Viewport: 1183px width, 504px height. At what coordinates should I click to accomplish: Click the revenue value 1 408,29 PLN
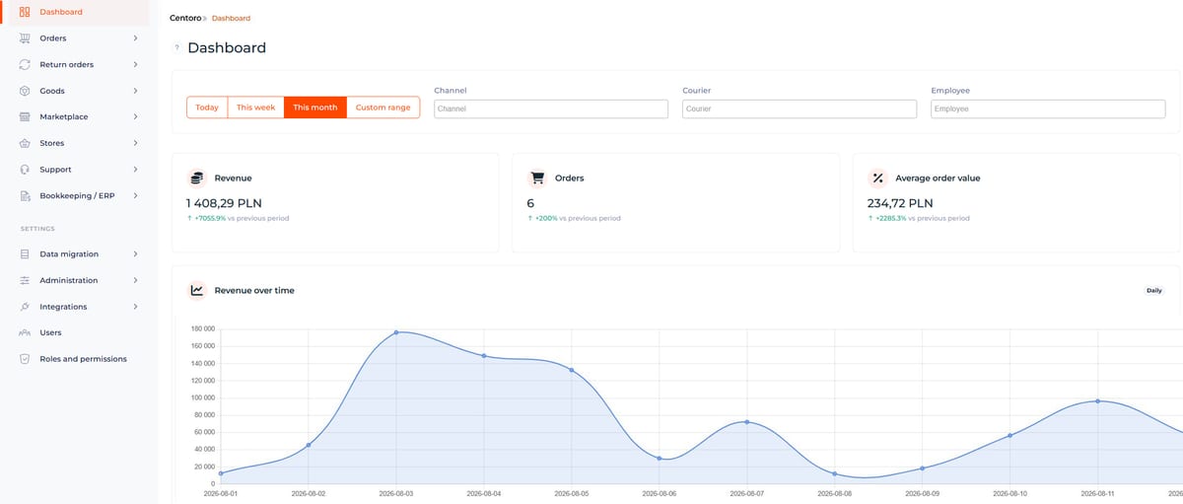[224, 202]
